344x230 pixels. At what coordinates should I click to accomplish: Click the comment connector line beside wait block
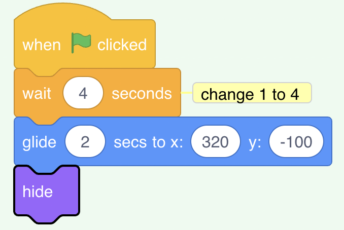click(187, 93)
